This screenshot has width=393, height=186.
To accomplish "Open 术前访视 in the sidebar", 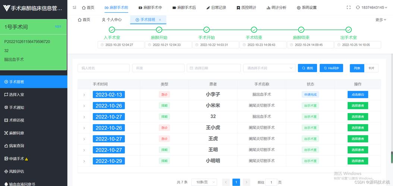I will [34, 120].
